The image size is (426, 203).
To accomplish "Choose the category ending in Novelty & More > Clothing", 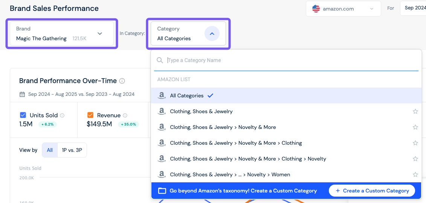I will [286, 143].
